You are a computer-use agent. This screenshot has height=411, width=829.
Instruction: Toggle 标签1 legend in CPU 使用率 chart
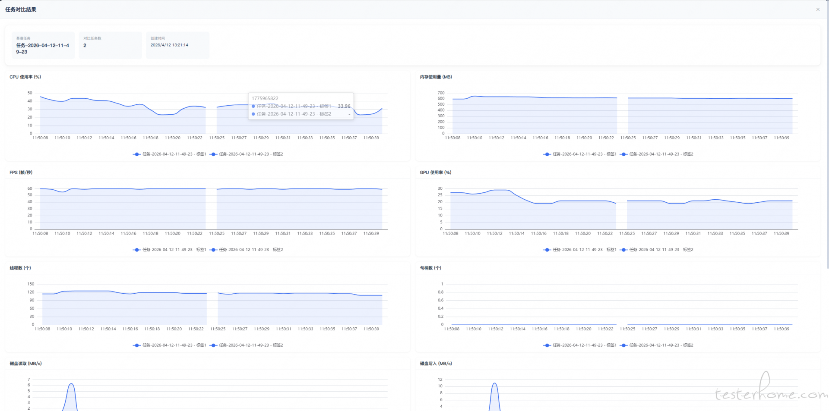(170, 154)
